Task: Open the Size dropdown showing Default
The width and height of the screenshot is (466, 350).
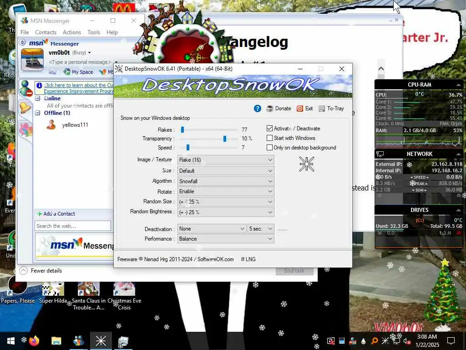Action: click(226, 171)
